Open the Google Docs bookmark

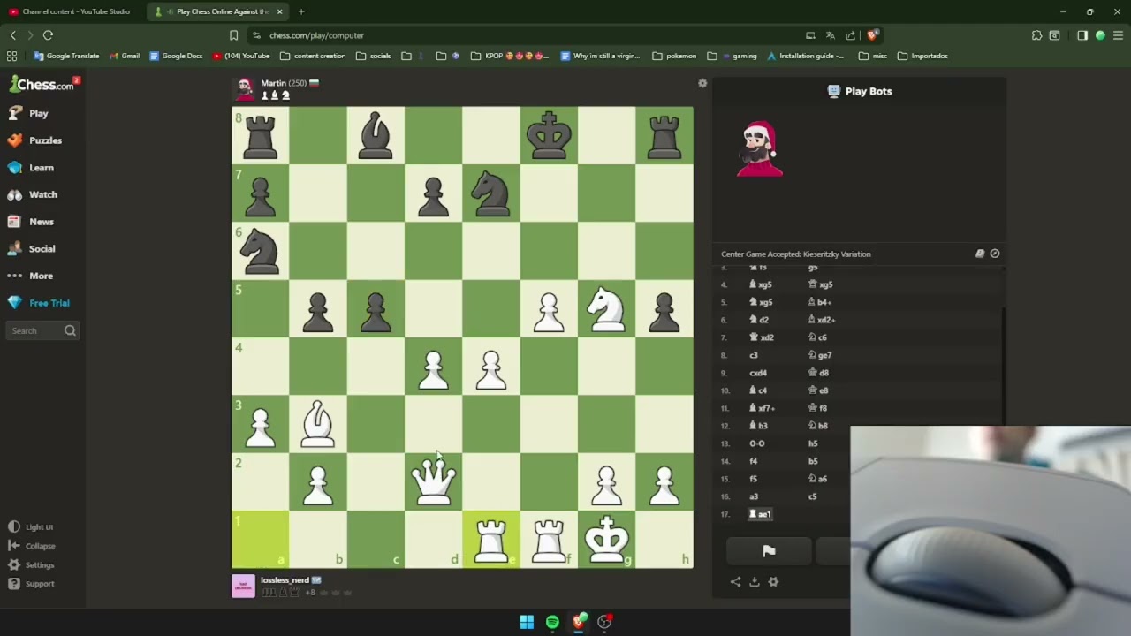coord(176,56)
